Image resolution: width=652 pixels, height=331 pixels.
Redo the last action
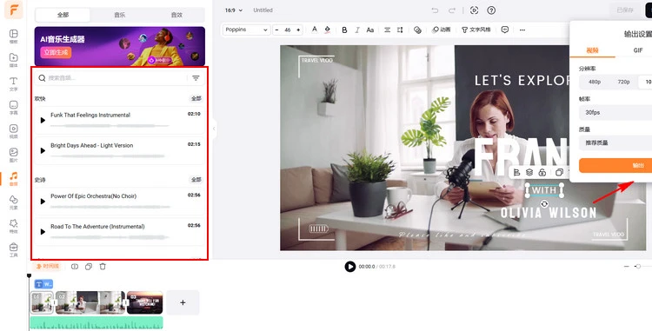click(x=452, y=10)
